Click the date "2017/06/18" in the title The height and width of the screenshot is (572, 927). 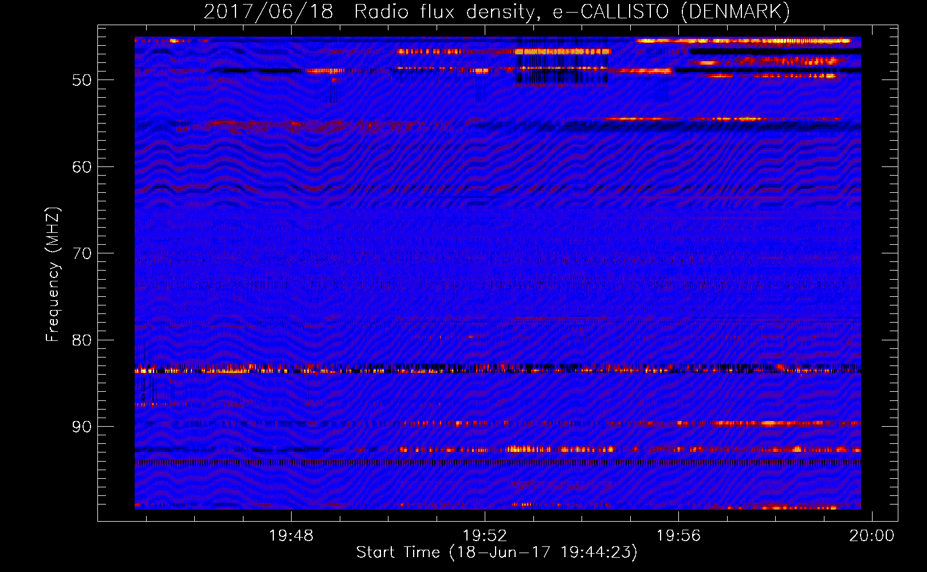click(x=268, y=11)
